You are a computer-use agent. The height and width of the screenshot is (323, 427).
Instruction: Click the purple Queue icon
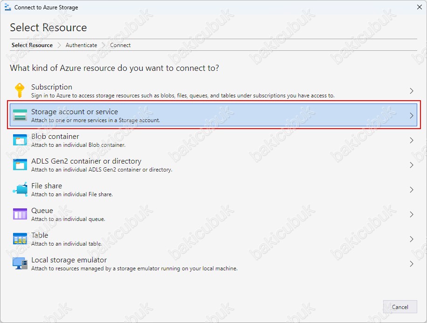click(x=20, y=214)
